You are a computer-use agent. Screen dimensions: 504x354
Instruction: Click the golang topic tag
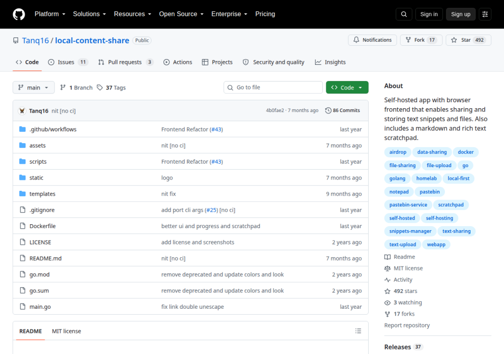397,178
